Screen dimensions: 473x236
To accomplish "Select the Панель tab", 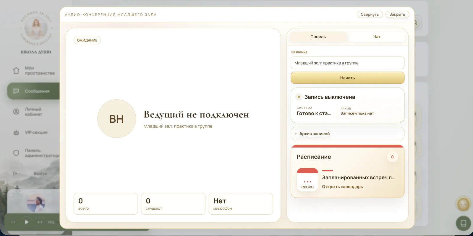I will tap(318, 37).
